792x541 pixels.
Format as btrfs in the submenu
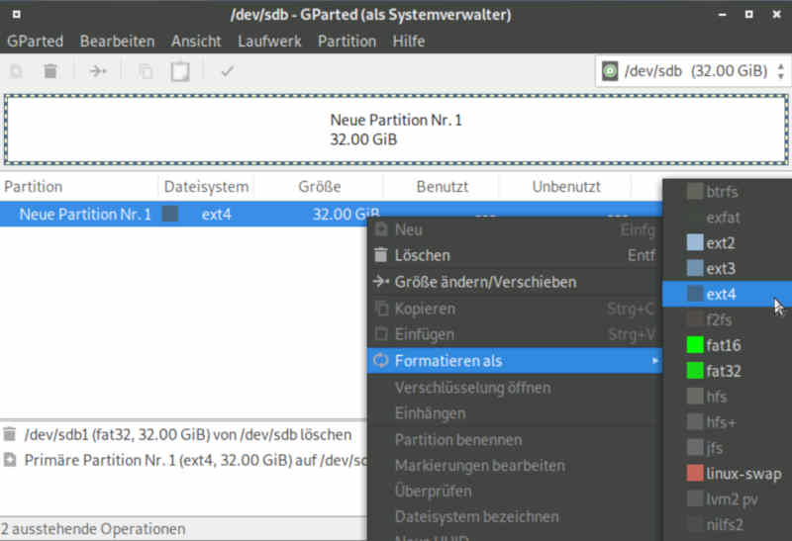(x=728, y=192)
